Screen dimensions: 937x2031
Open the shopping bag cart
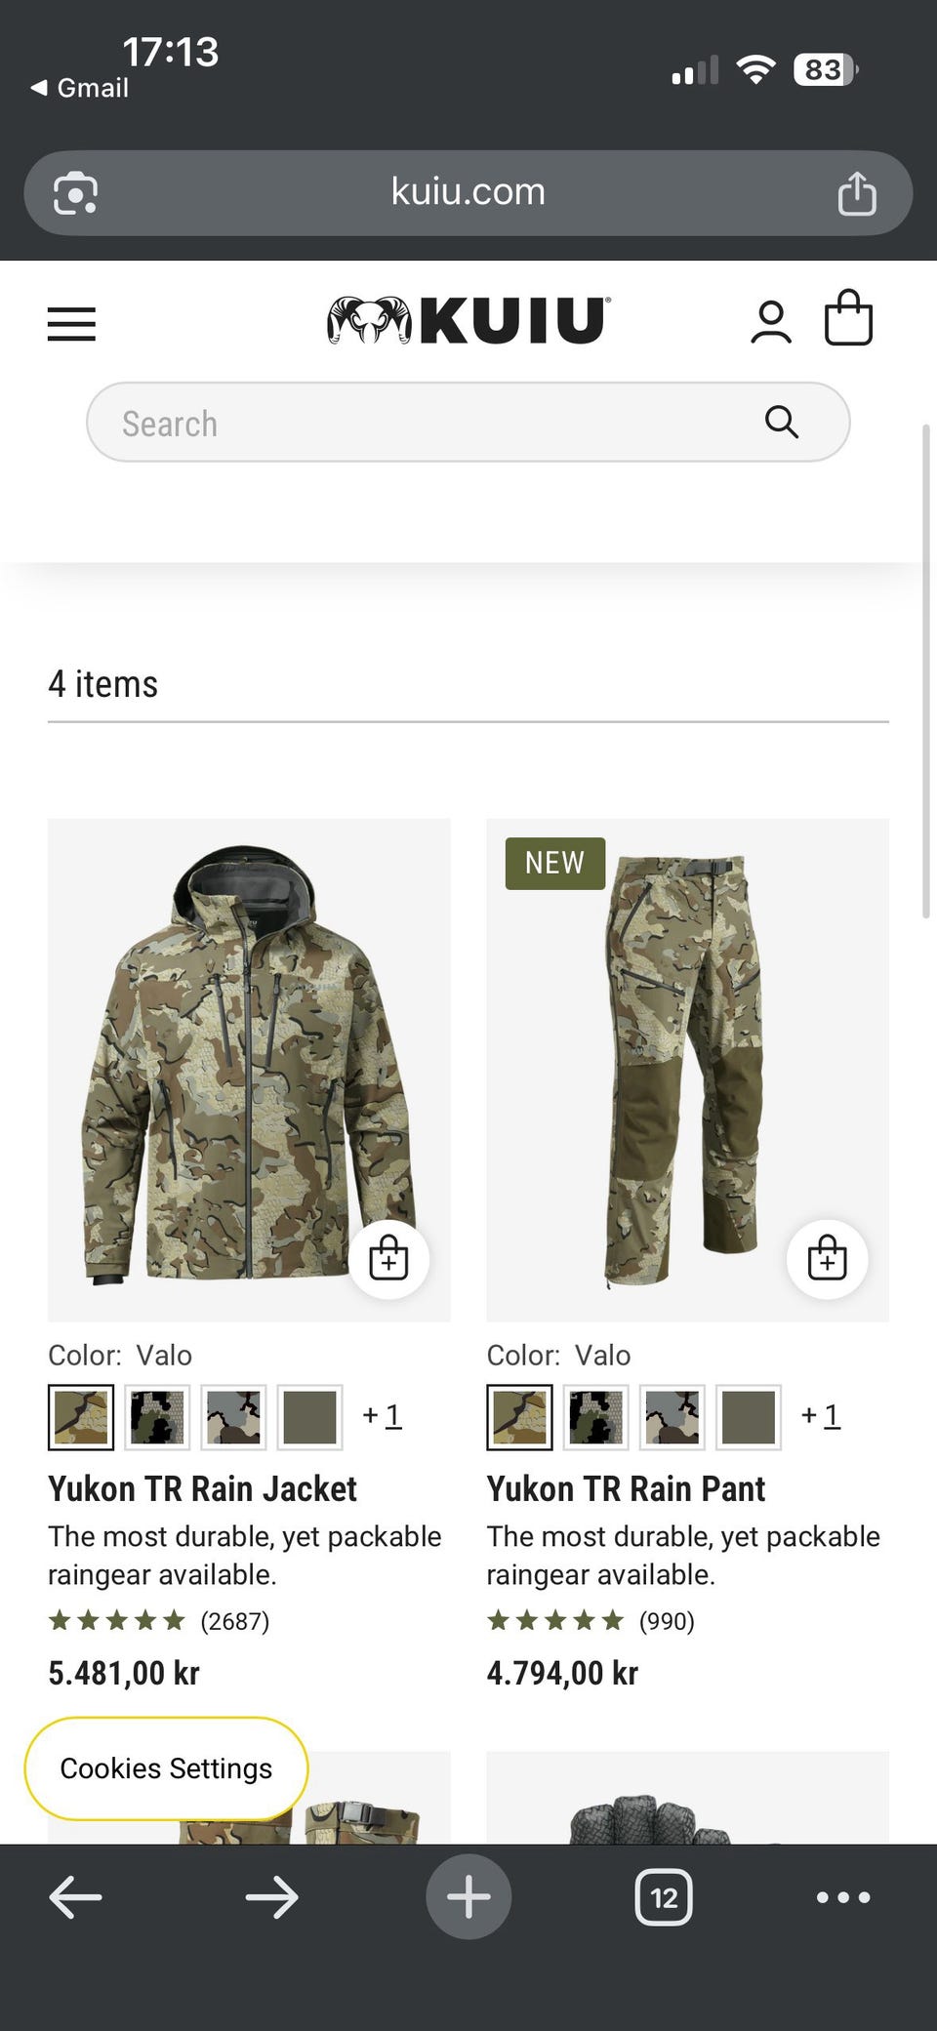tap(848, 318)
